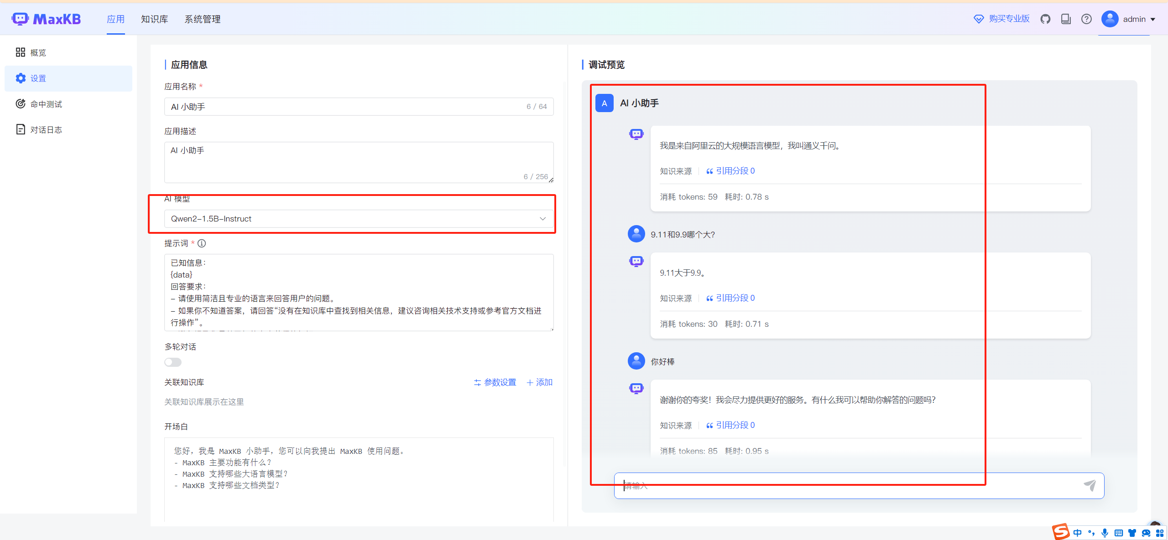Click the 中 language toggle in Sogou bar
This screenshot has width=1168, height=540.
pos(1077,533)
